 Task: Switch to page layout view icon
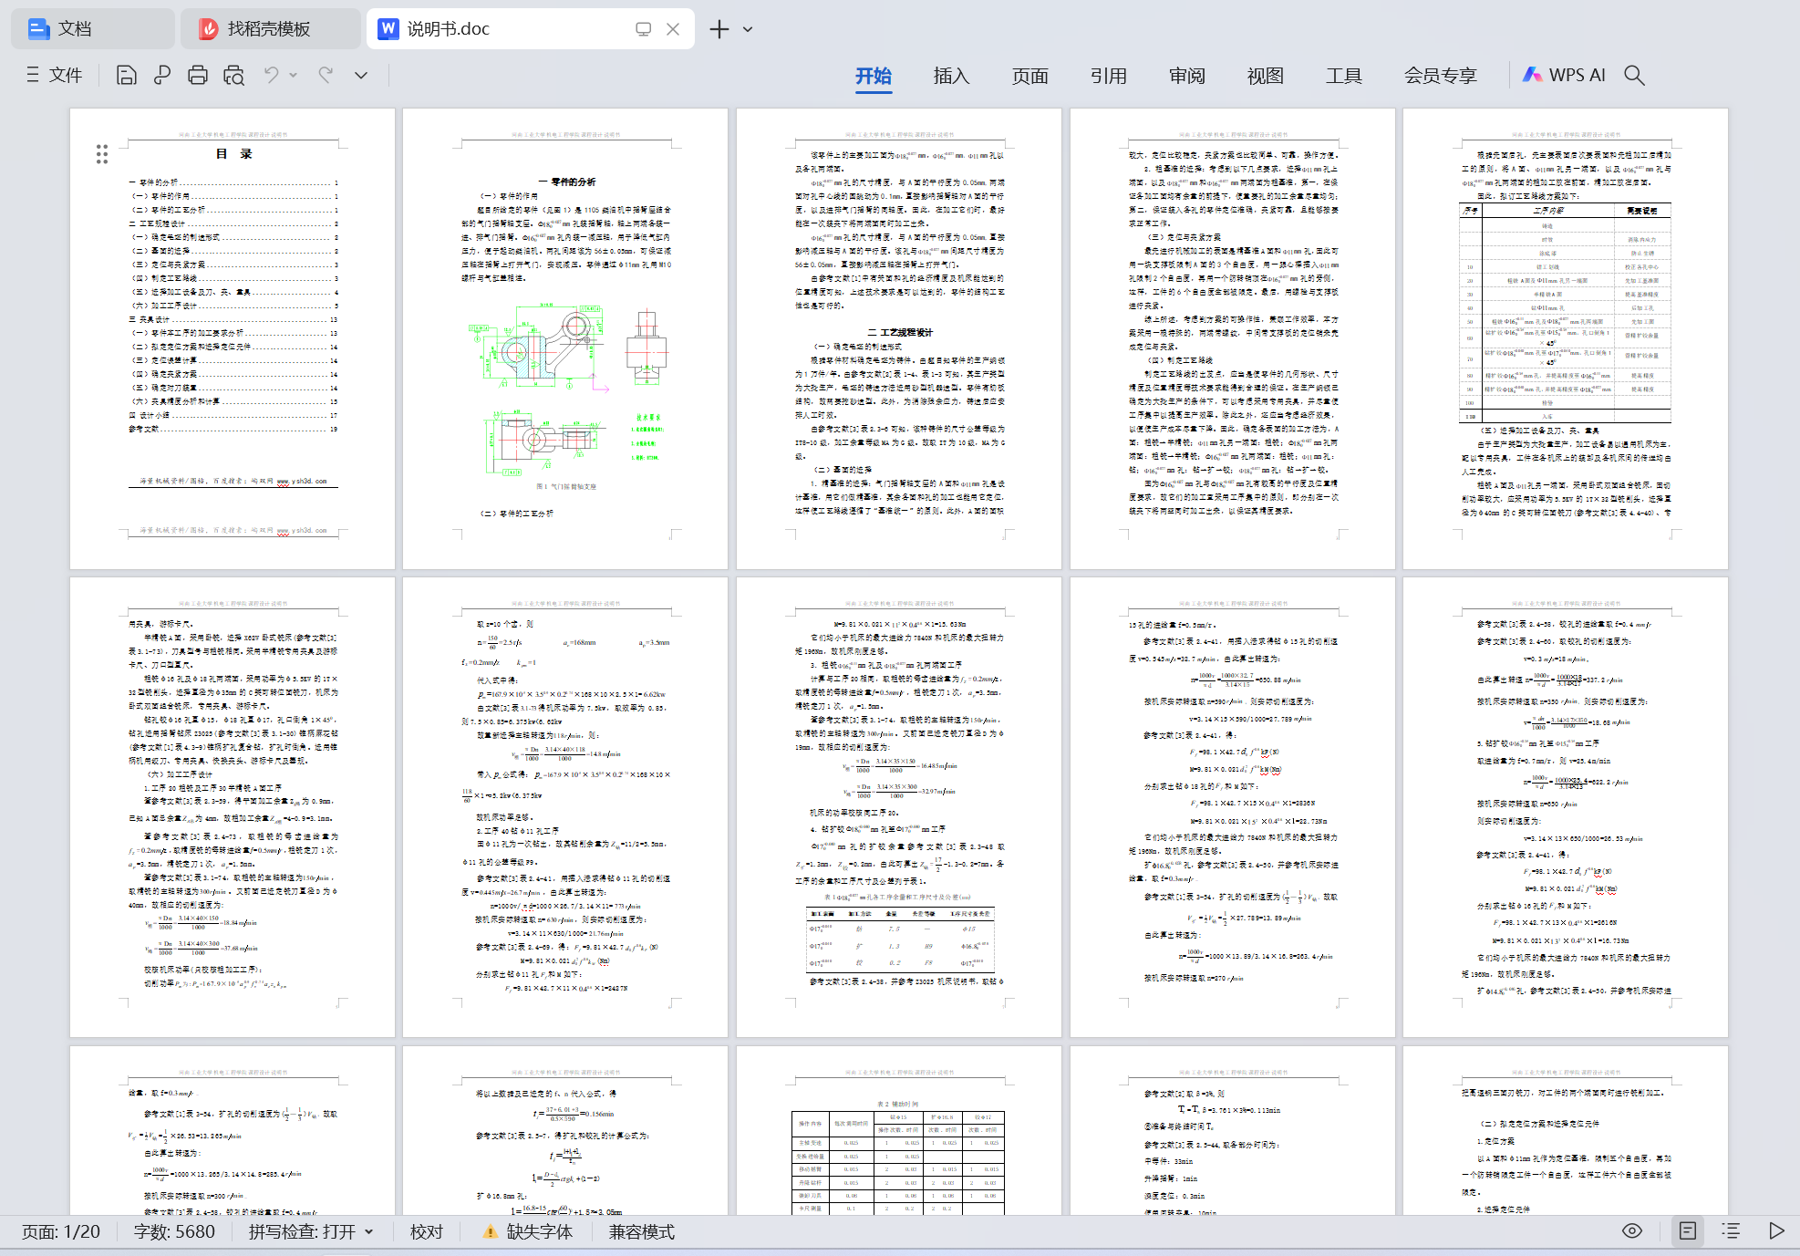1688,1230
